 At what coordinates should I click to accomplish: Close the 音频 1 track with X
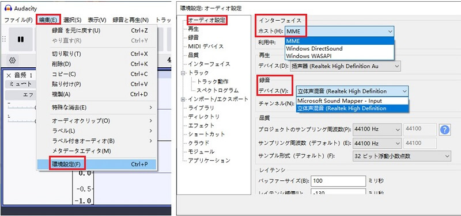point(9,76)
